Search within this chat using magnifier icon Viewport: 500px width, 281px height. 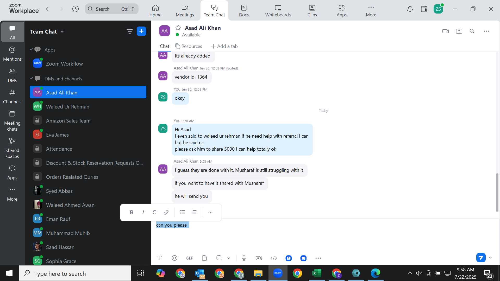[472, 31]
